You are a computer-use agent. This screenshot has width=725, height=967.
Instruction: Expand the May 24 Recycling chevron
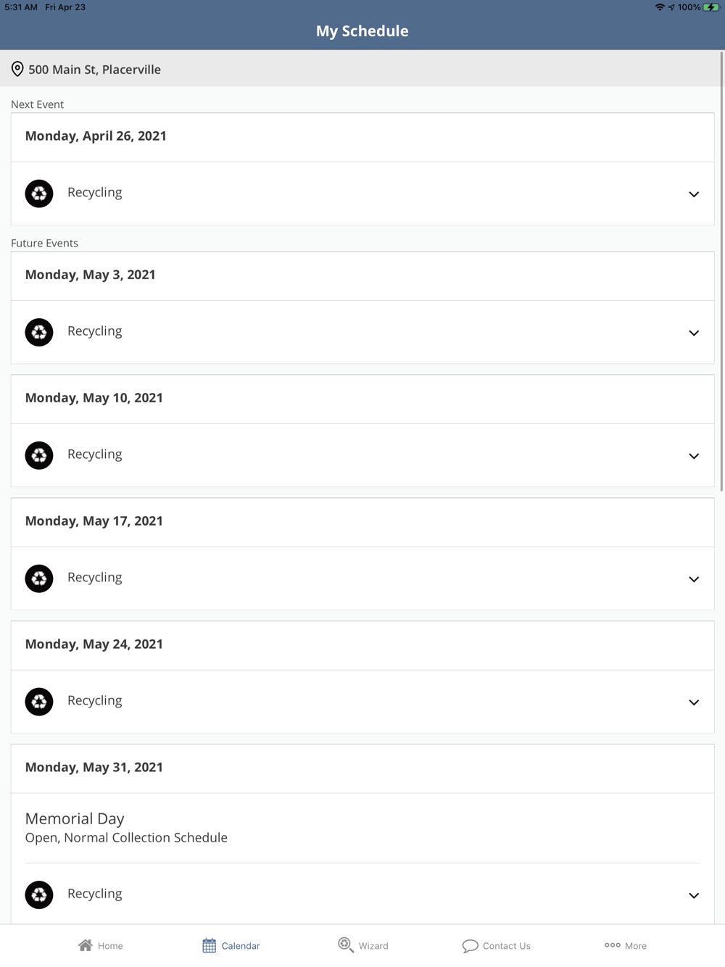point(694,702)
